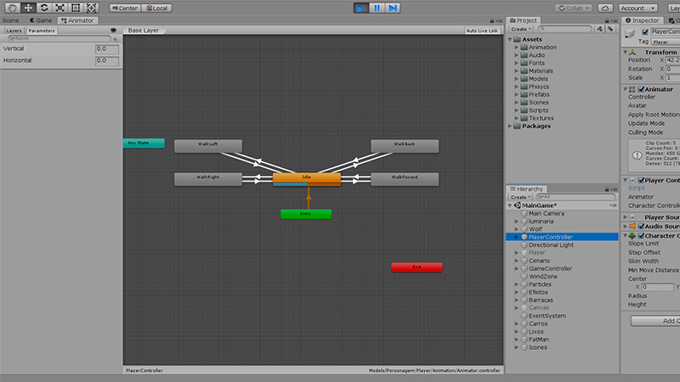680x382 pixels.
Task: Click the Play button
Action: [x=360, y=8]
